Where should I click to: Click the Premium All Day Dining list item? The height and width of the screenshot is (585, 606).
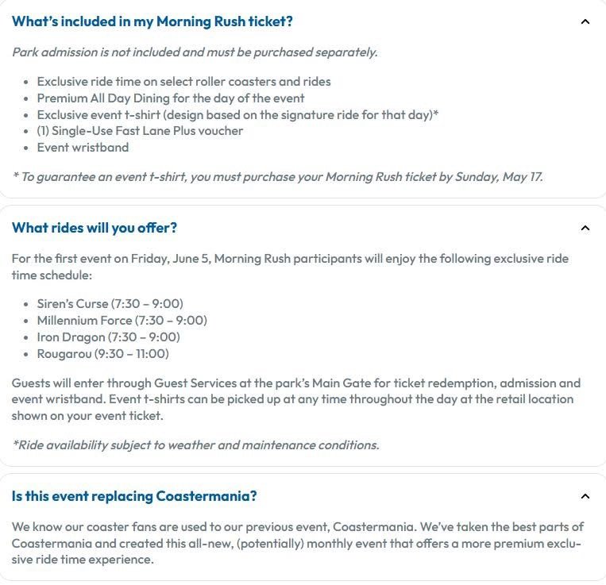tap(171, 98)
